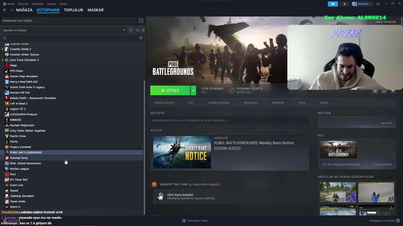Add PUBG to favorites heart icon
403x226 pixels.
[x=393, y=91]
